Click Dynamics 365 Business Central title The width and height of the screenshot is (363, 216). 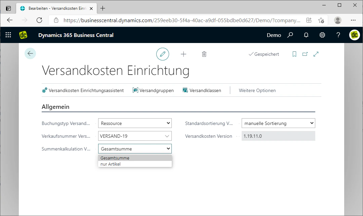[76, 35]
